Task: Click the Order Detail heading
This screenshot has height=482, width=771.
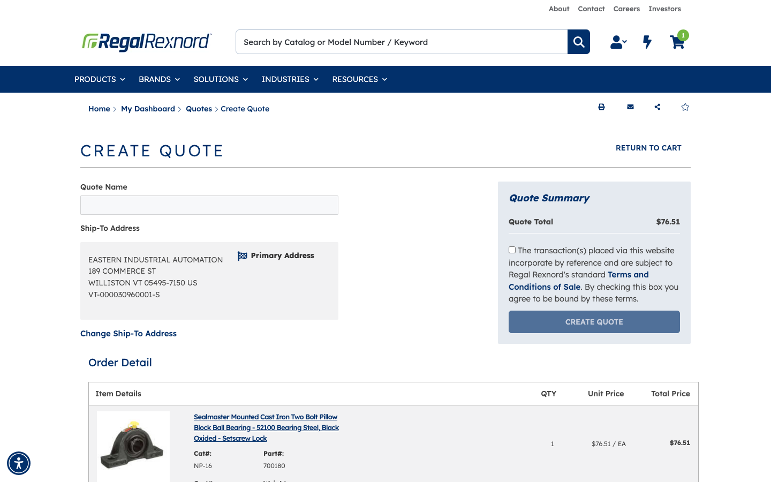Action: point(120,363)
